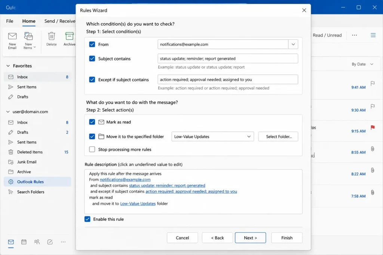
Task: Open Drafts folder with 2 items
Action: point(38,132)
